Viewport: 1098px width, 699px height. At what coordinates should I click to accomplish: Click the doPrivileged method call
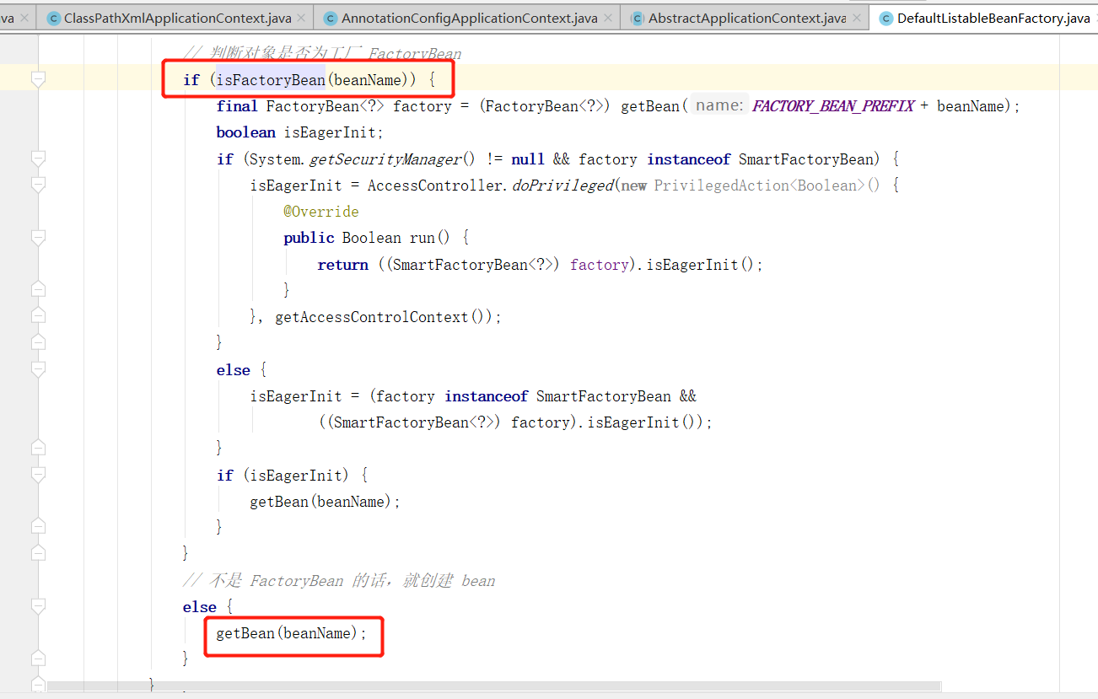click(x=562, y=186)
